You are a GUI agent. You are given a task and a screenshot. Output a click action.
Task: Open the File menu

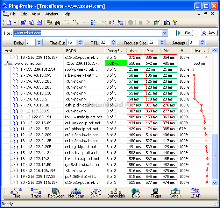point(13,14)
